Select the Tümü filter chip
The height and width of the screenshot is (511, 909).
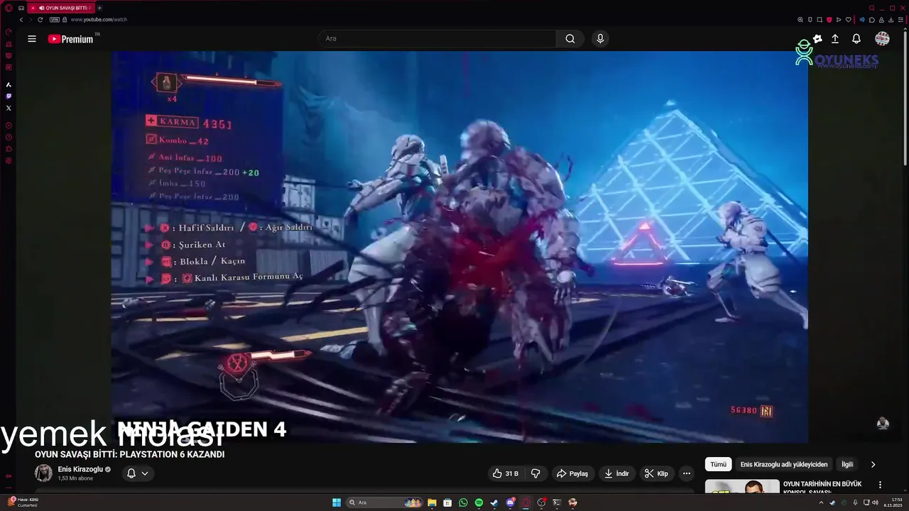click(719, 464)
